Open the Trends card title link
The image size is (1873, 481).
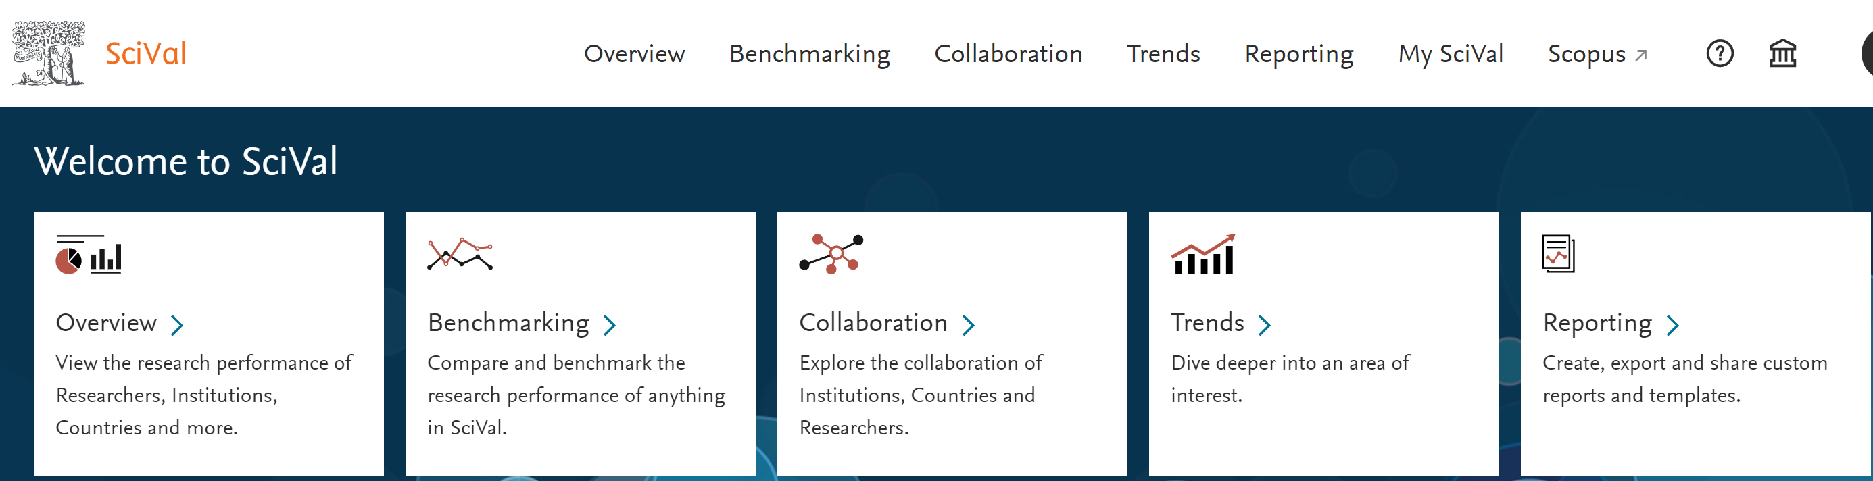1207,323
